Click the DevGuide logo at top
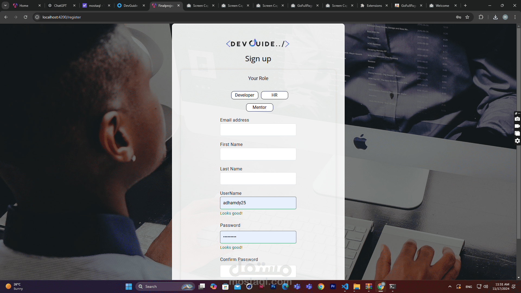Screen dimensions: 521x293 [258, 43]
